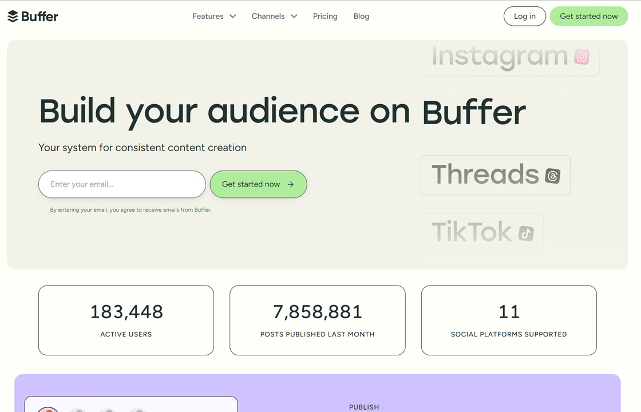Click the Instagram logo icon
The width and height of the screenshot is (641, 412).
click(581, 57)
